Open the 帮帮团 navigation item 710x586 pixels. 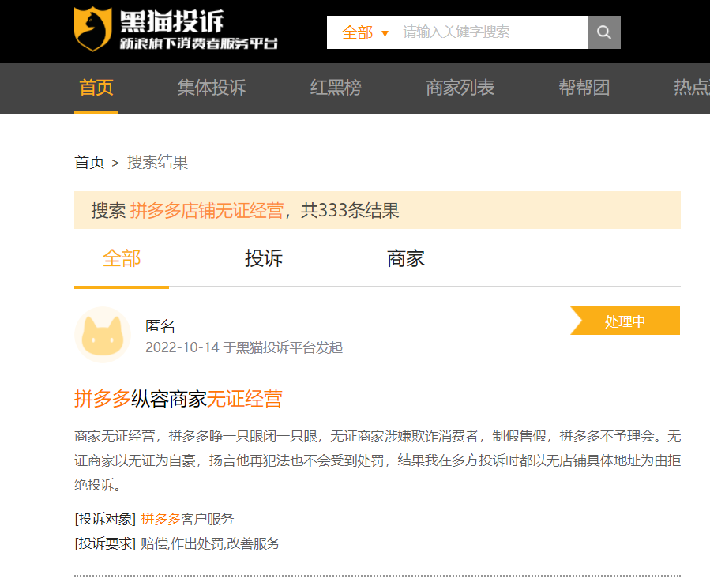(584, 88)
